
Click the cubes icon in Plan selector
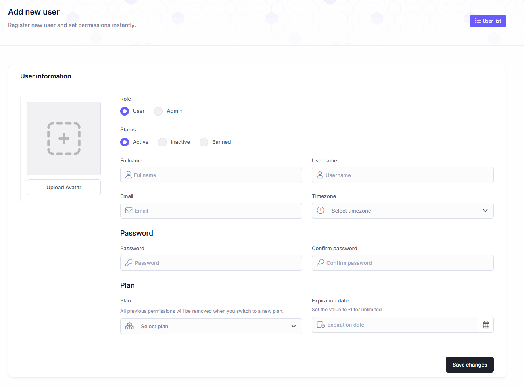click(129, 326)
